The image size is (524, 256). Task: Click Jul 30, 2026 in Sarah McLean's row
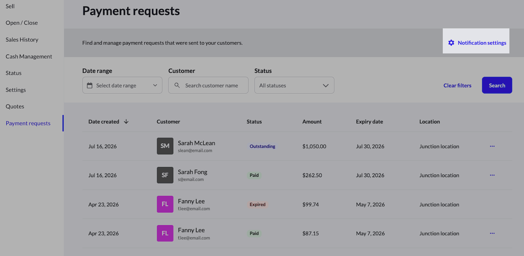click(370, 146)
